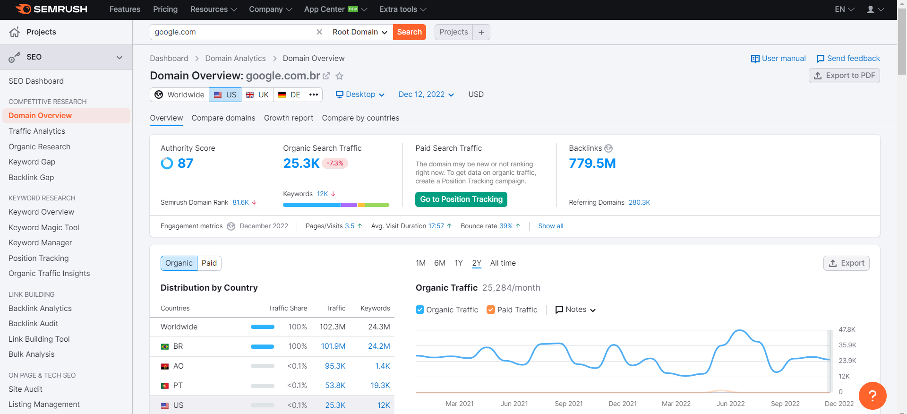
Task: Export the traffic chart data
Action: [x=846, y=263]
